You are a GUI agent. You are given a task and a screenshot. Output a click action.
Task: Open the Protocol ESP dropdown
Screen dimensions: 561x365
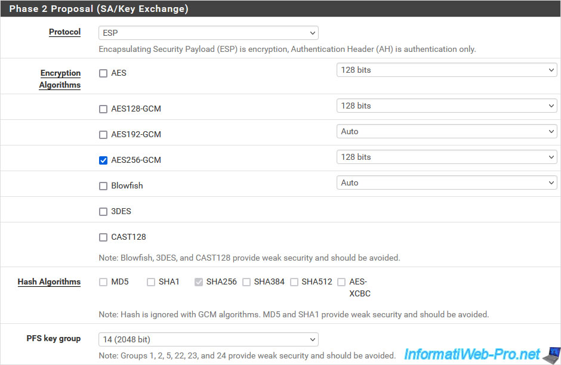208,33
